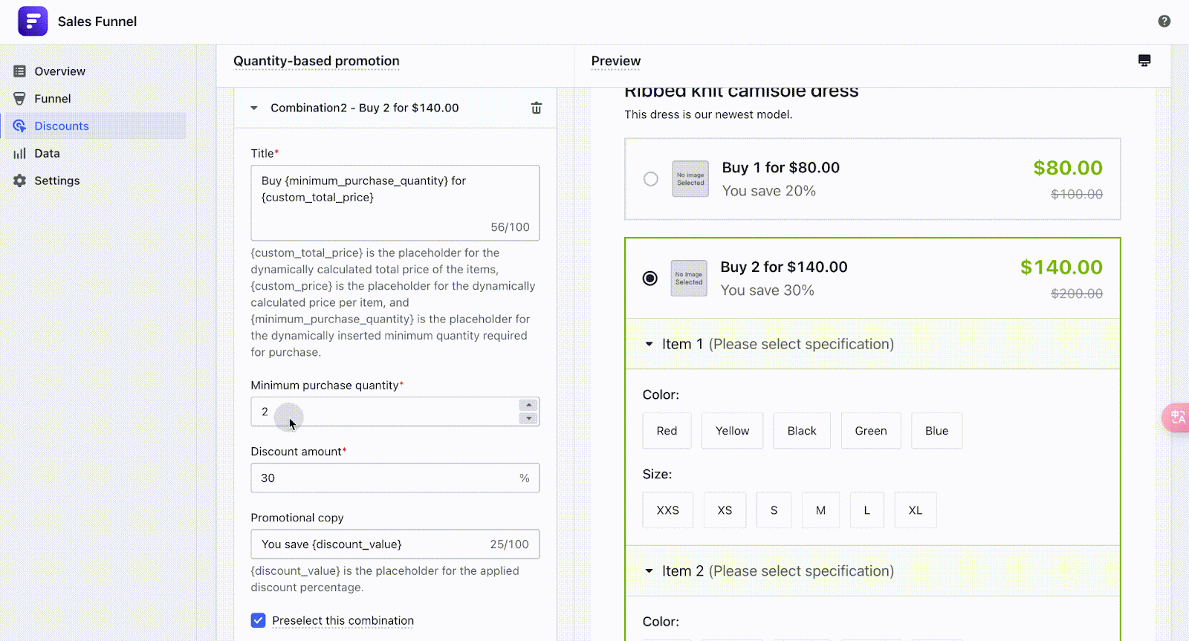Select size S for Item 1

point(774,510)
